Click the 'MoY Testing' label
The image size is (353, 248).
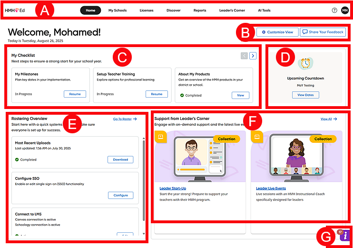coord(305,85)
